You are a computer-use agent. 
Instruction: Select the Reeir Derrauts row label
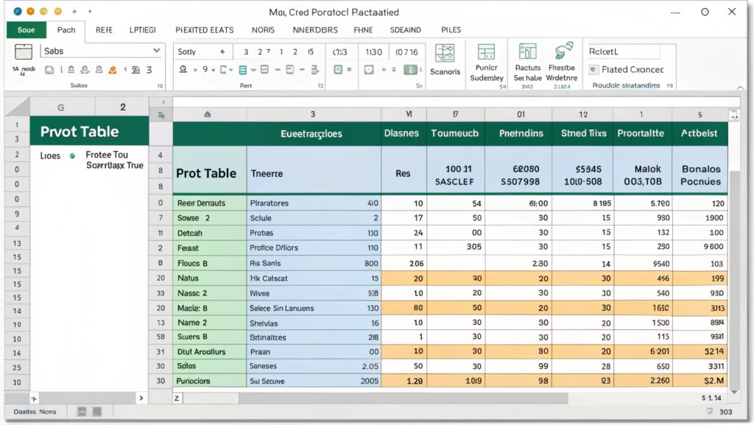(210, 203)
